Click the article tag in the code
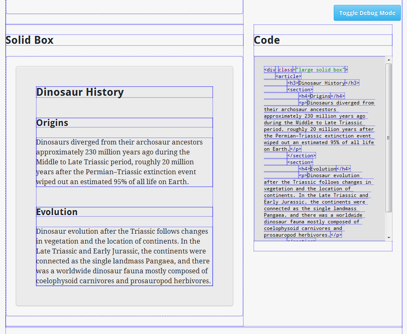The height and width of the screenshot is (334, 407). [x=288, y=76]
